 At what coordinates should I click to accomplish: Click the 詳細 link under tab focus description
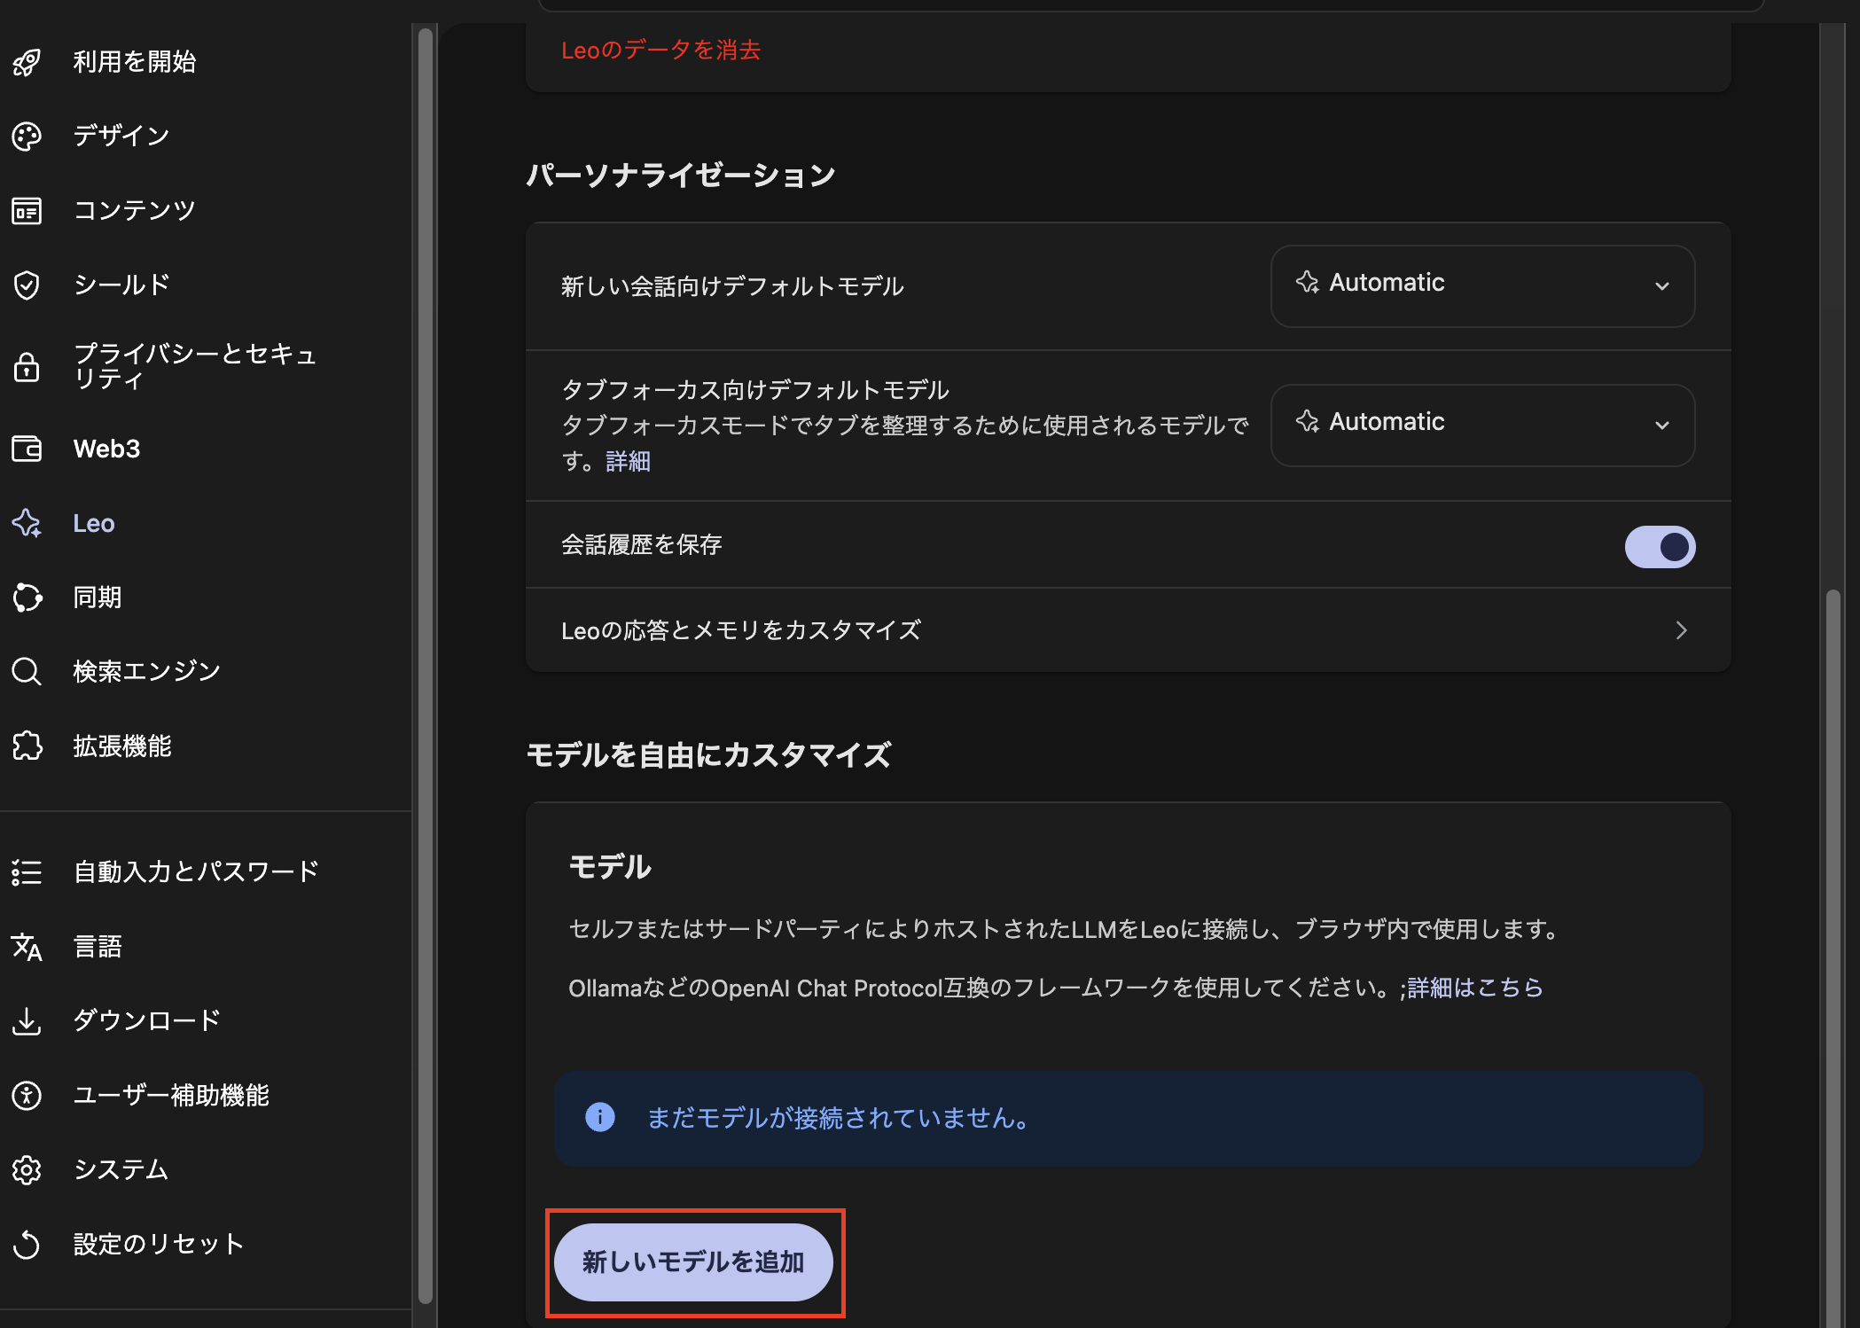click(x=629, y=461)
